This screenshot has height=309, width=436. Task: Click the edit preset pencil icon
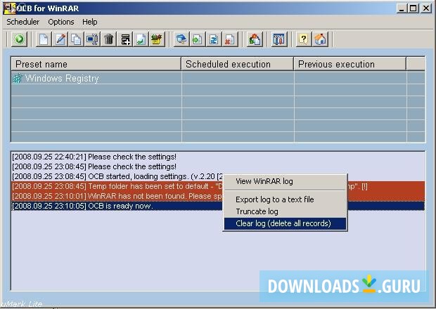click(x=60, y=39)
